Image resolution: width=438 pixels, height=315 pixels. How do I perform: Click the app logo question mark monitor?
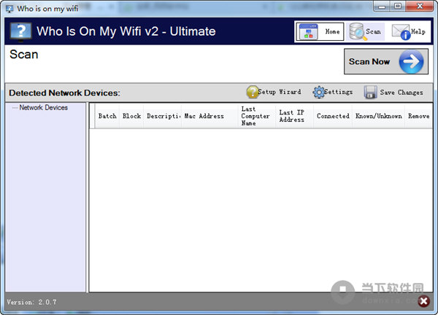pyautogui.click(x=20, y=31)
